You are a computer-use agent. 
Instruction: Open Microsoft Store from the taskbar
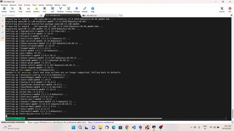coord(120,127)
